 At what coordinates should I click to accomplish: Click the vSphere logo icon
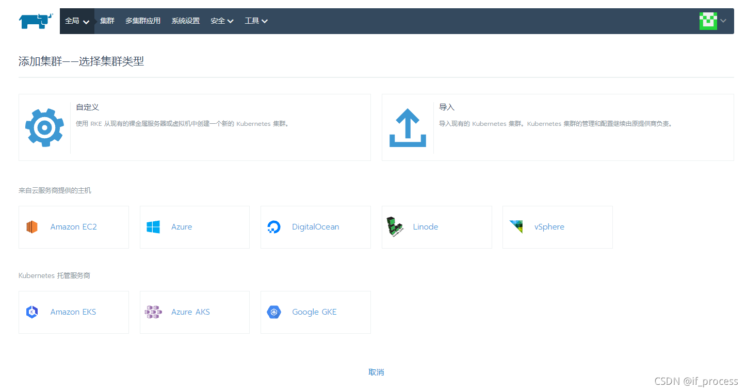pyautogui.click(x=516, y=227)
